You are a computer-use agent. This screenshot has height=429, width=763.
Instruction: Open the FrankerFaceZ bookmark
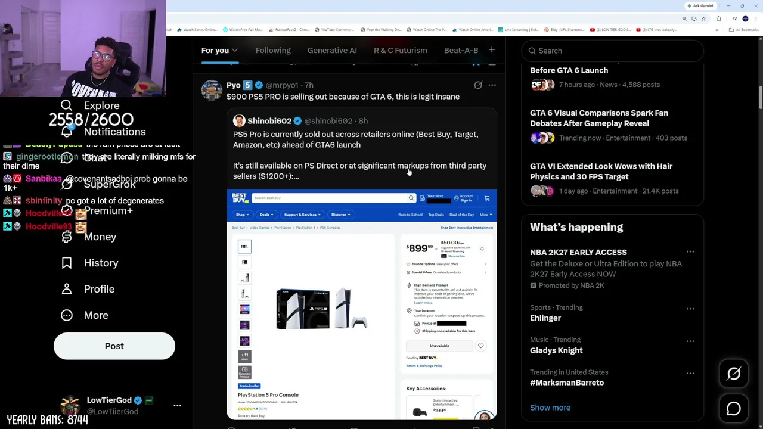pyautogui.click(x=289, y=30)
